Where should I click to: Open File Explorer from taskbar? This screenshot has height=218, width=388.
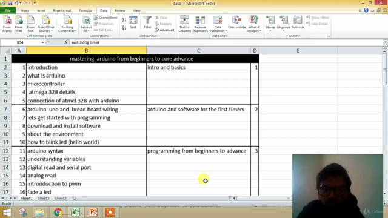(39, 213)
